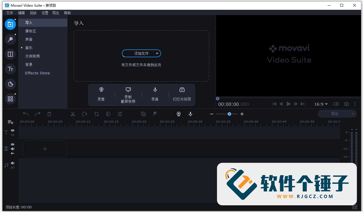
Task: Open the Clip properties sliders icon
Action: (x=120, y=114)
